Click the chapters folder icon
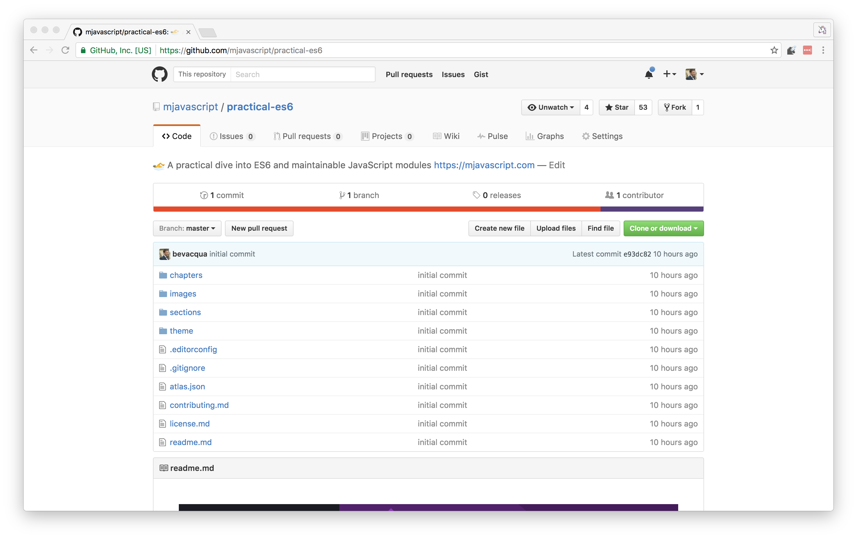The height and width of the screenshot is (539, 857). pos(163,275)
